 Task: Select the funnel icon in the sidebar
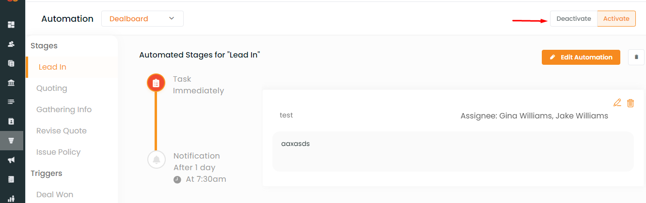pos(11,141)
